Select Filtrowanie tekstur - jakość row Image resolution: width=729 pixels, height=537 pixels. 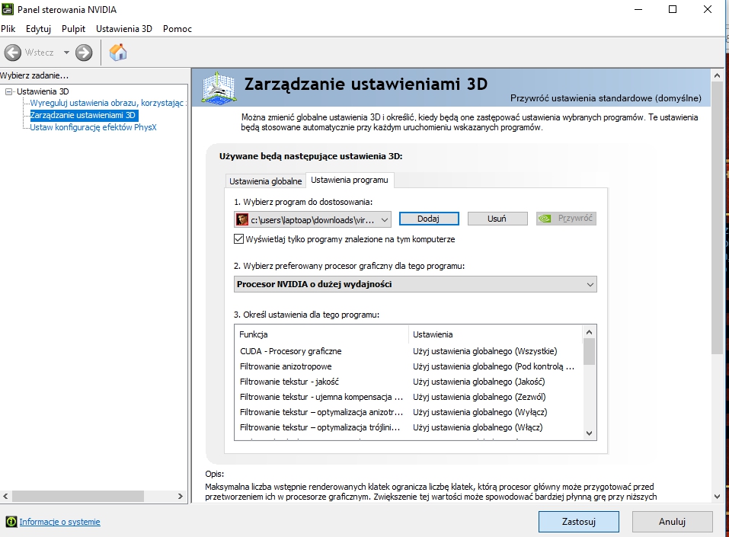[x=408, y=382]
